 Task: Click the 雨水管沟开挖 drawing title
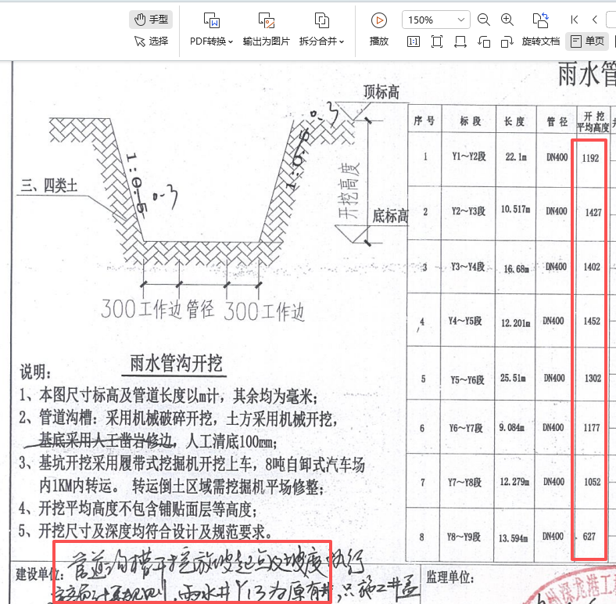[x=176, y=363]
